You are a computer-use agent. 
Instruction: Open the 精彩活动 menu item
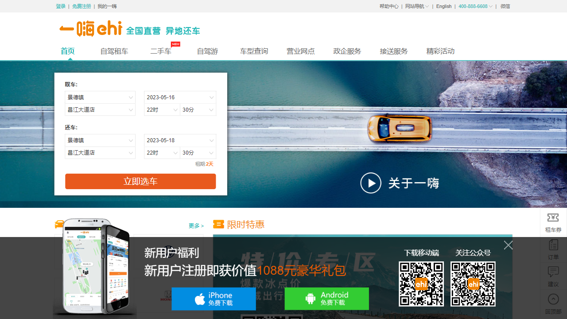[440, 51]
